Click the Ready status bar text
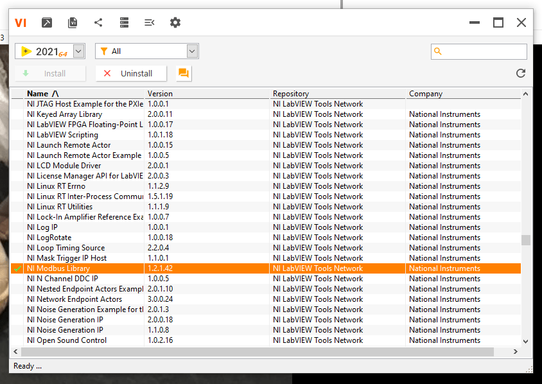Image resolution: width=542 pixels, height=384 pixels. tap(28, 366)
